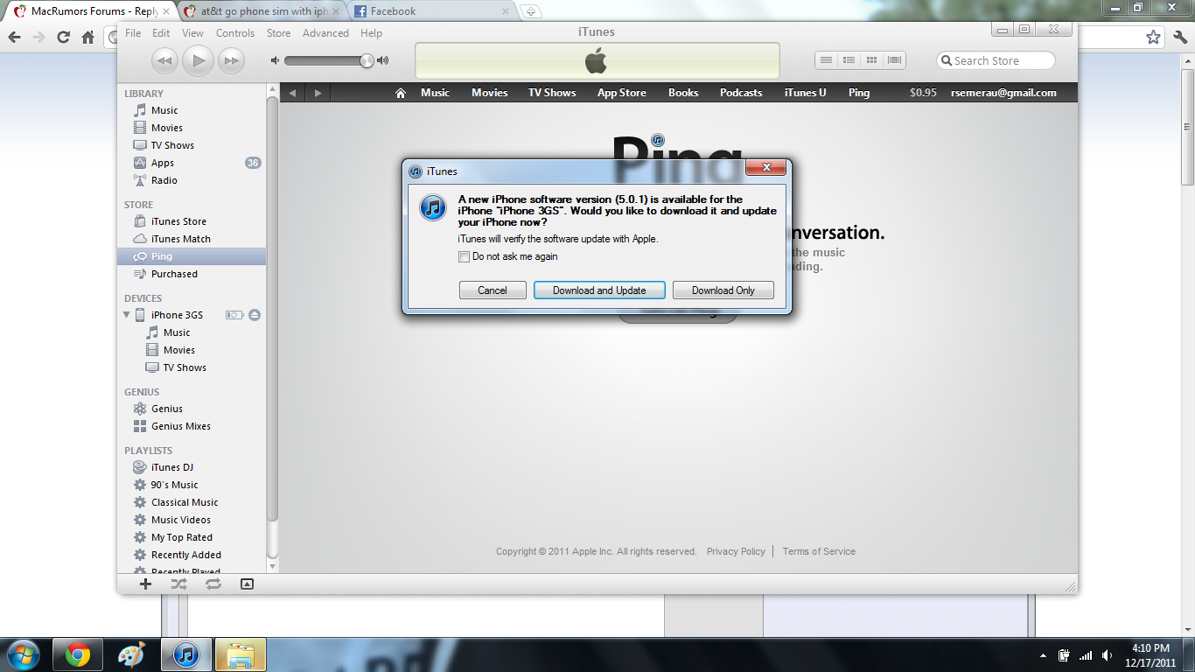Viewport: 1195px width, 672px height.
Task: Click the Play button in iTunes
Action: click(198, 60)
